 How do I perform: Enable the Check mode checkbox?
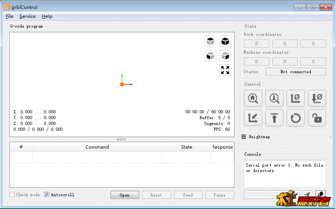tap(12, 195)
